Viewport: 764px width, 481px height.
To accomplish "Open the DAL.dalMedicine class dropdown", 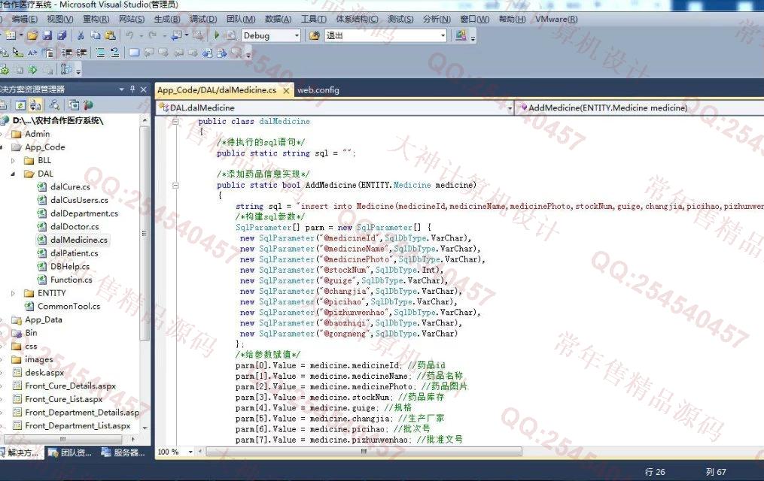I will click(510, 108).
